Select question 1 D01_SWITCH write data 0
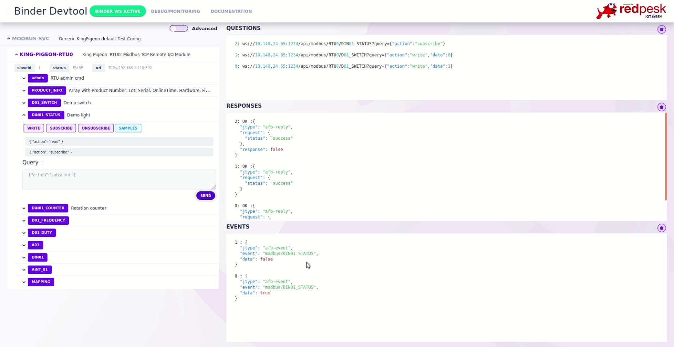Screen dimensions: 674x347 pyautogui.click(x=343, y=55)
